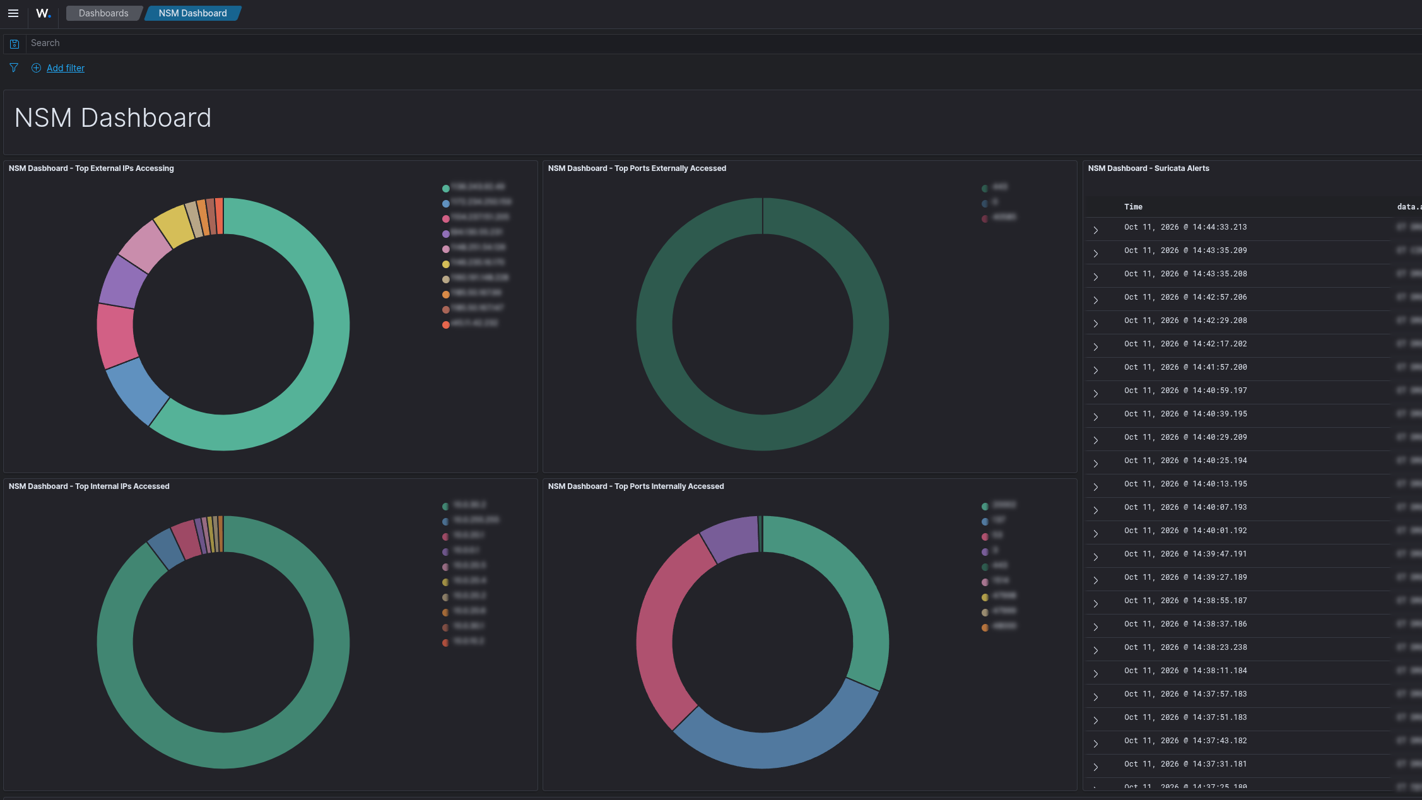Image resolution: width=1422 pixels, height=800 pixels.
Task: Click blue legend dot in External IPs legend
Action: pos(446,203)
